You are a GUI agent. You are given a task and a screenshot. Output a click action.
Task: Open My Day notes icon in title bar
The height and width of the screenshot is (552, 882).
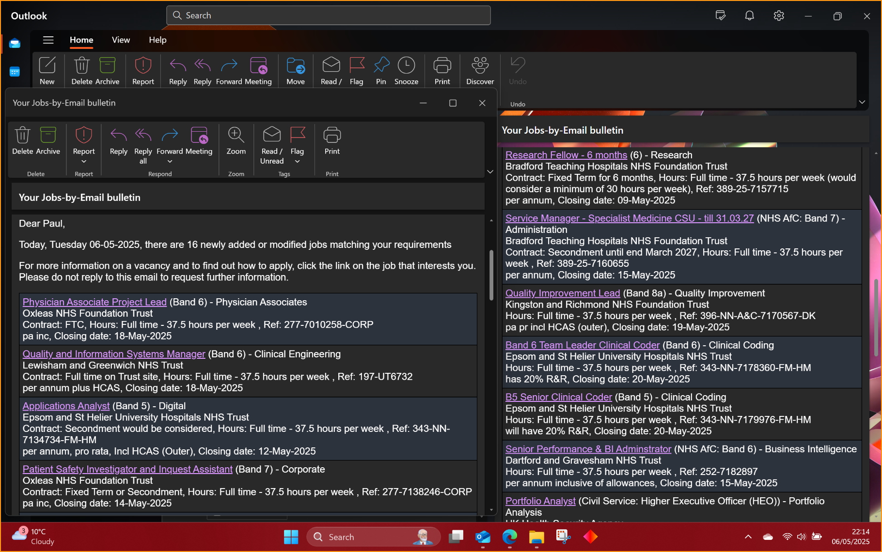click(721, 15)
